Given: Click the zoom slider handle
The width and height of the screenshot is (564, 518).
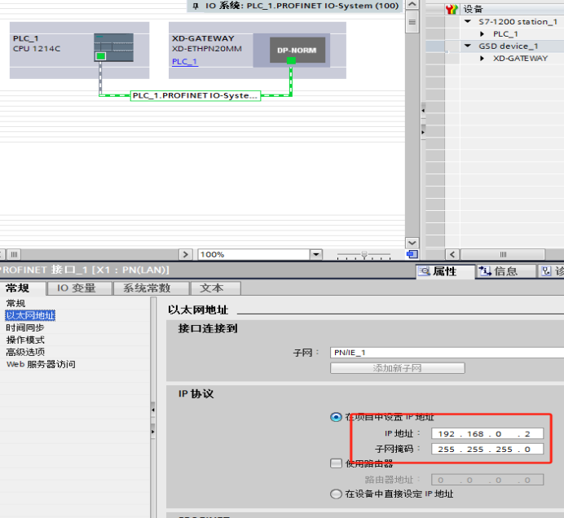Looking at the screenshot, I should click(x=364, y=255).
